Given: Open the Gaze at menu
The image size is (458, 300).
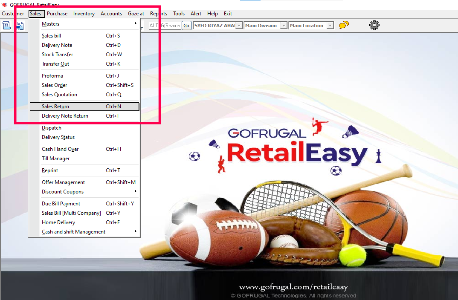Looking at the screenshot, I should coord(136,14).
